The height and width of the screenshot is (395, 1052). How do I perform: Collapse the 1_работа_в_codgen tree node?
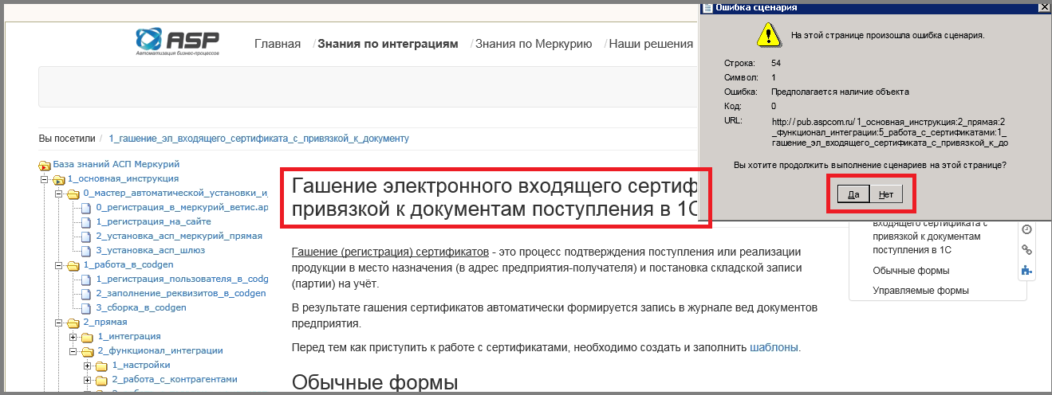pyautogui.click(x=58, y=265)
